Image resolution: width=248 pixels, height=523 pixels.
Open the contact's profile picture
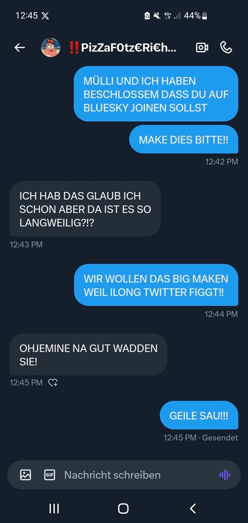[x=51, y=48]
